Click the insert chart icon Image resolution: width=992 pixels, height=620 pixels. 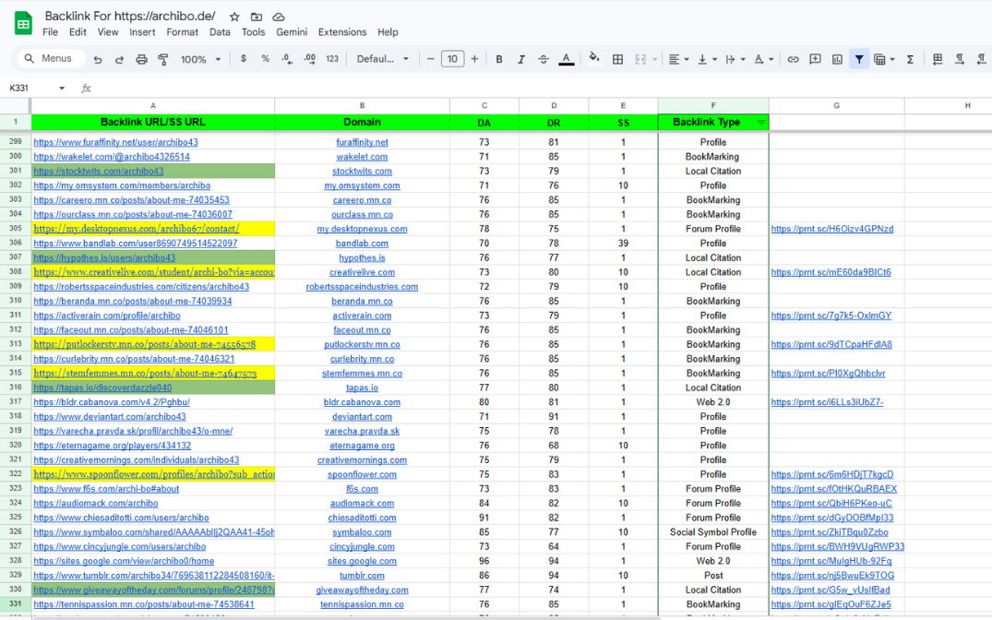point(837,59)
